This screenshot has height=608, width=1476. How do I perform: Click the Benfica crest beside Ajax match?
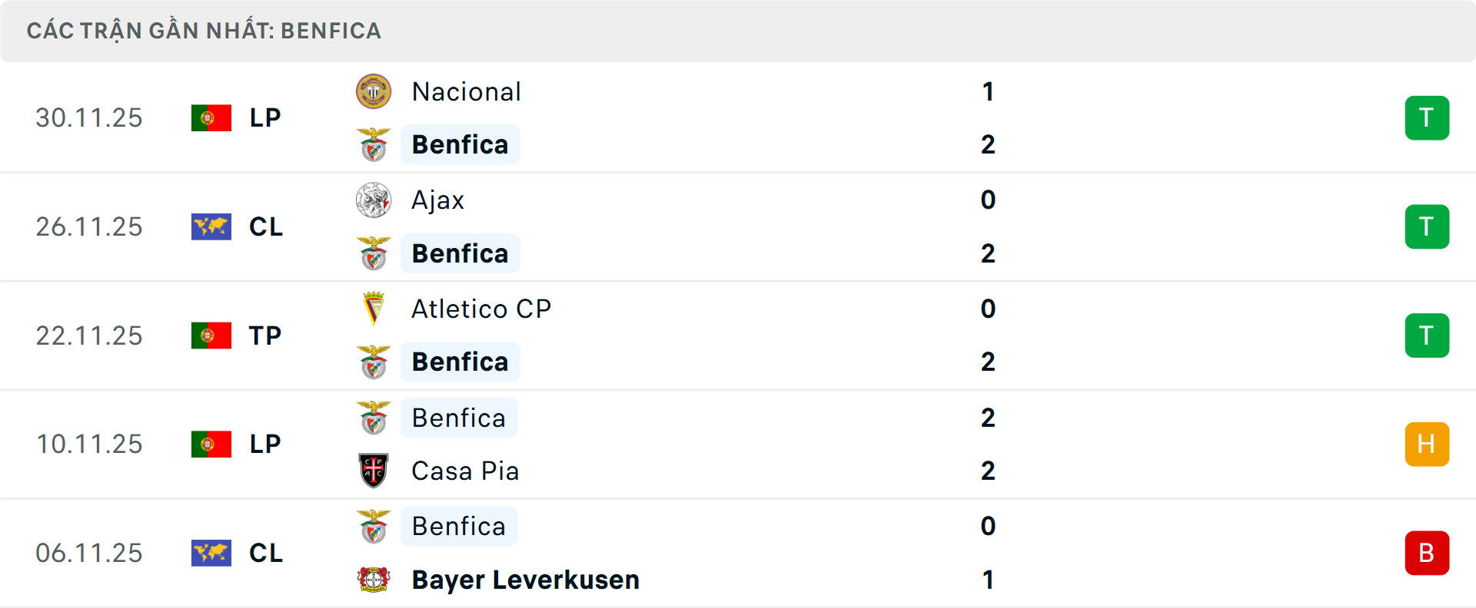(374, 253)
